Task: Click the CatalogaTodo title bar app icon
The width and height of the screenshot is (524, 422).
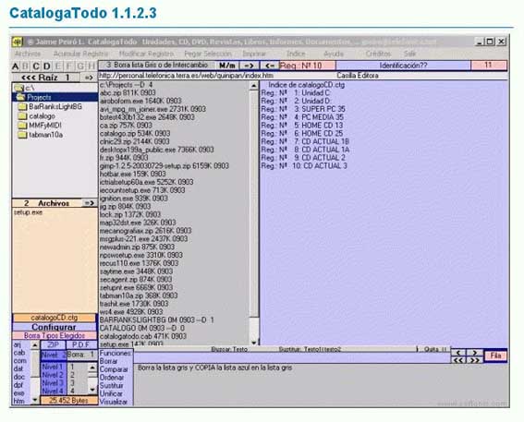Action: 18,42
